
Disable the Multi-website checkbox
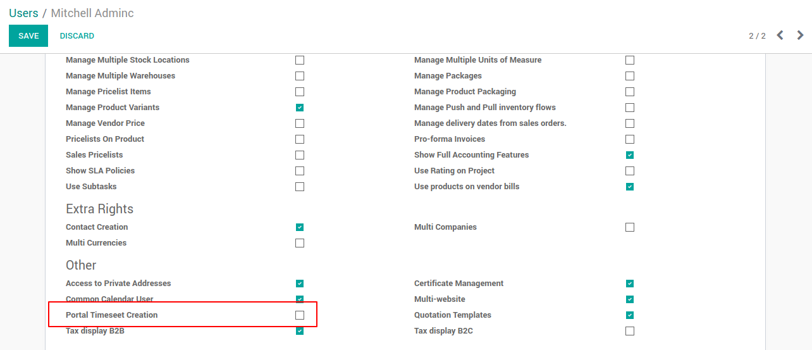[x=630, y=299]
